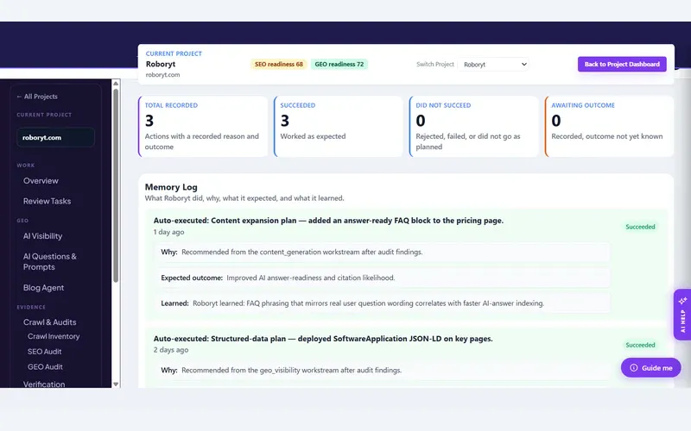Click roboryt.com under project name
This screenshot has height=431, width=691.
point(162,75)
